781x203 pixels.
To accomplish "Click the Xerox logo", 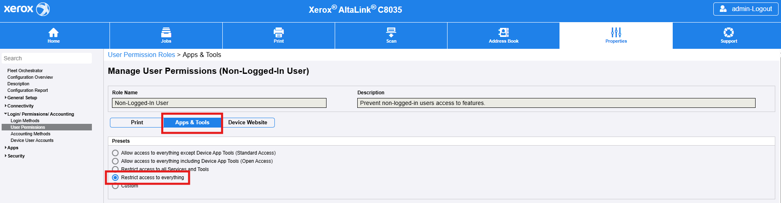I will point(27,9).
